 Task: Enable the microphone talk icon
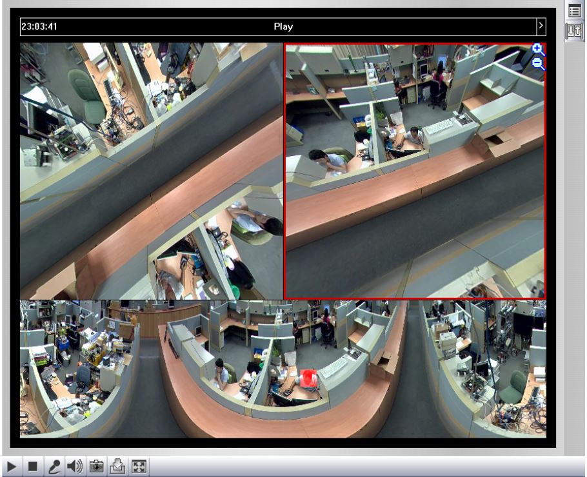click(54, 465)
